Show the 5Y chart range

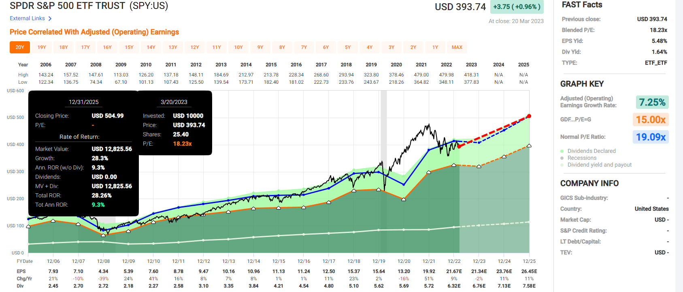[x=348, y=47]
